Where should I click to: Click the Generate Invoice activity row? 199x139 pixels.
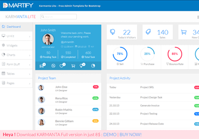(153, 106)
